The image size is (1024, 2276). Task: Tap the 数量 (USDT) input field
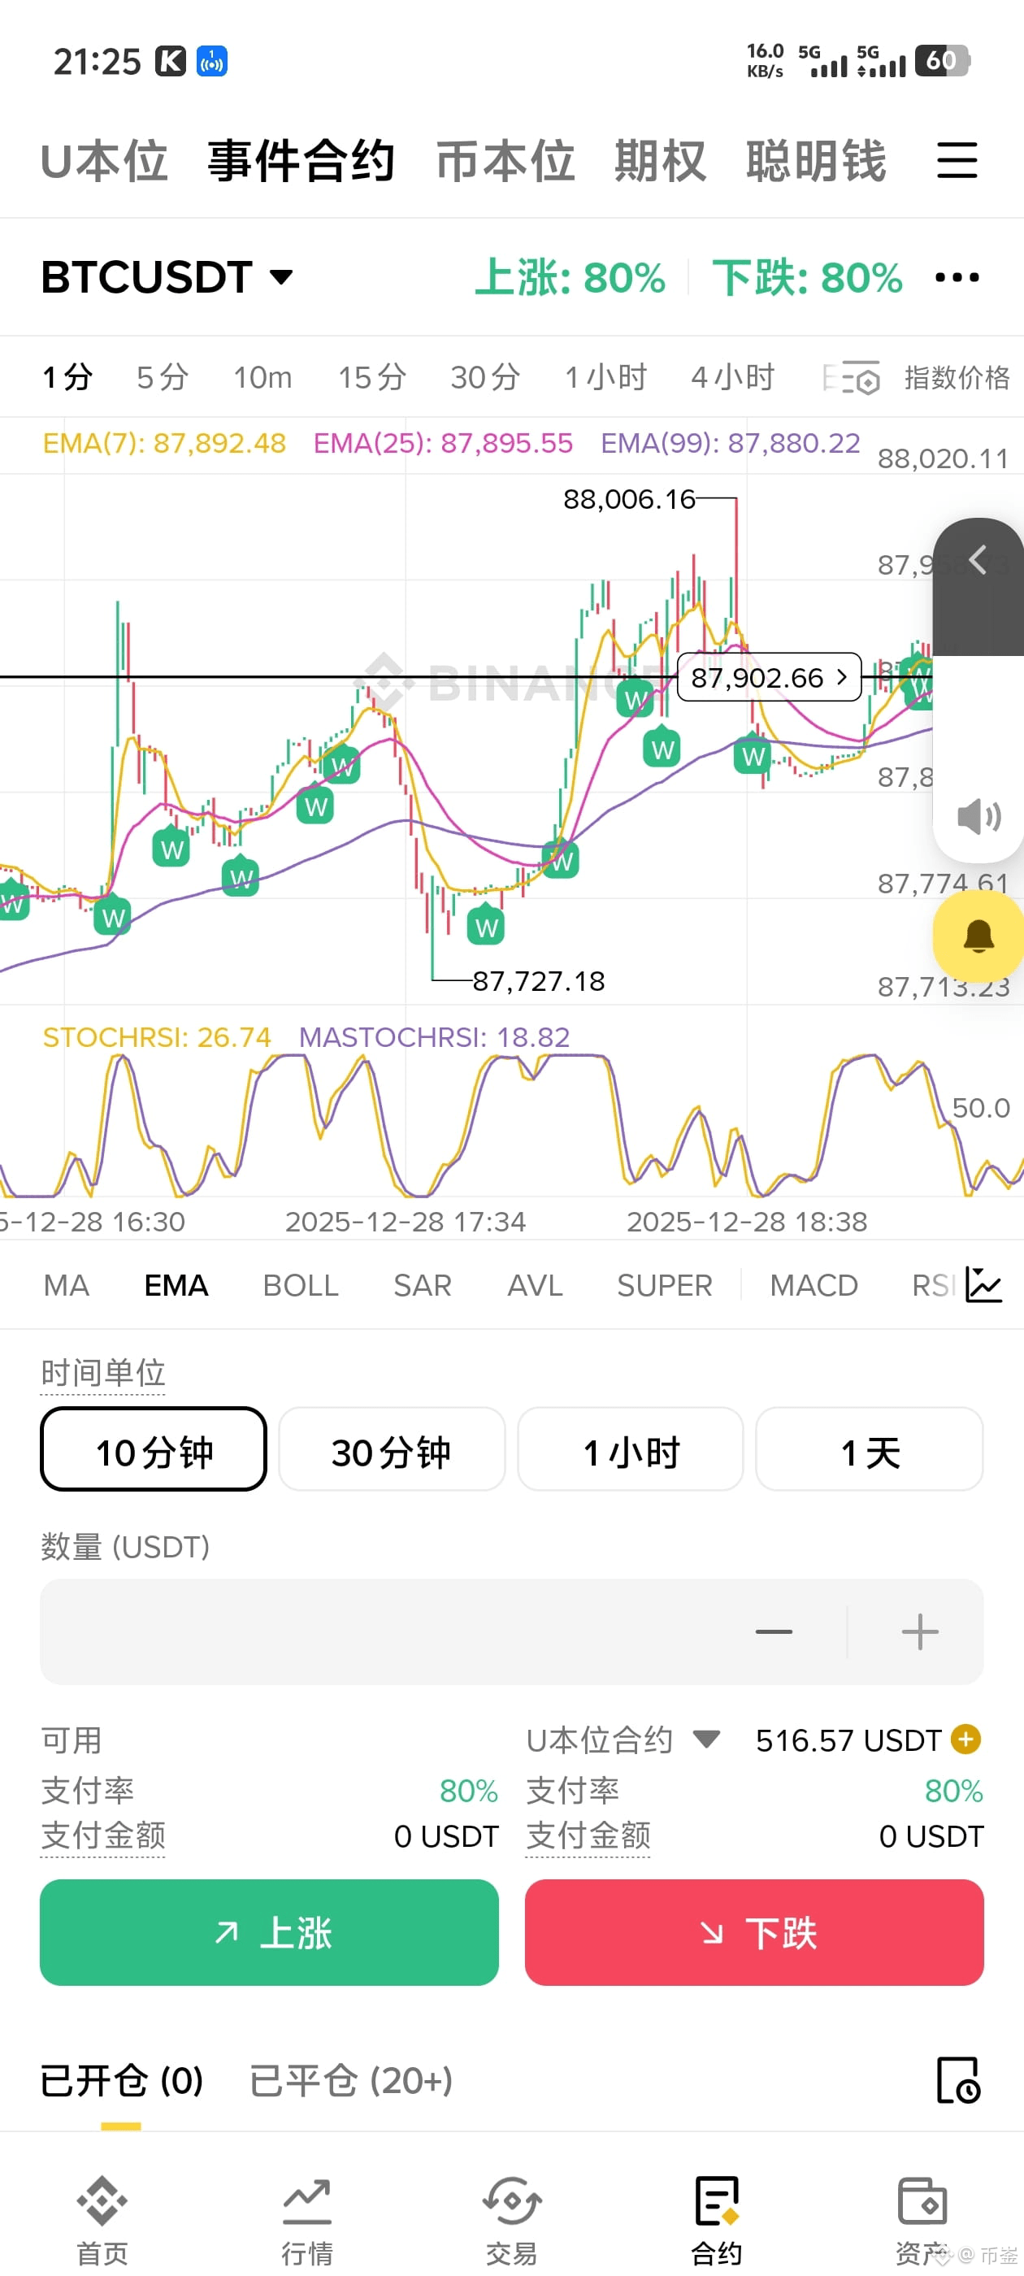pyautogui.click(x=511, y=1631)
